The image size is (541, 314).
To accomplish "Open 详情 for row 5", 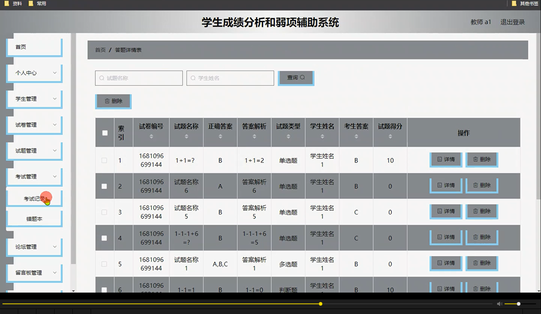I will click(446, 263).
